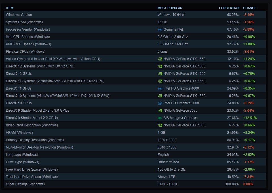Select the Intel CPU Speeds (Windows) item

28,37
